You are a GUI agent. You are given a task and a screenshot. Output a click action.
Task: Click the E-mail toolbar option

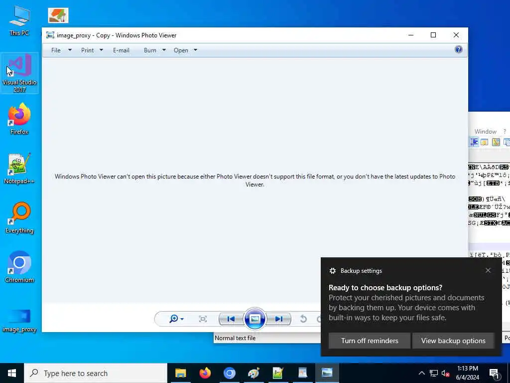click(x=121, y=50)
